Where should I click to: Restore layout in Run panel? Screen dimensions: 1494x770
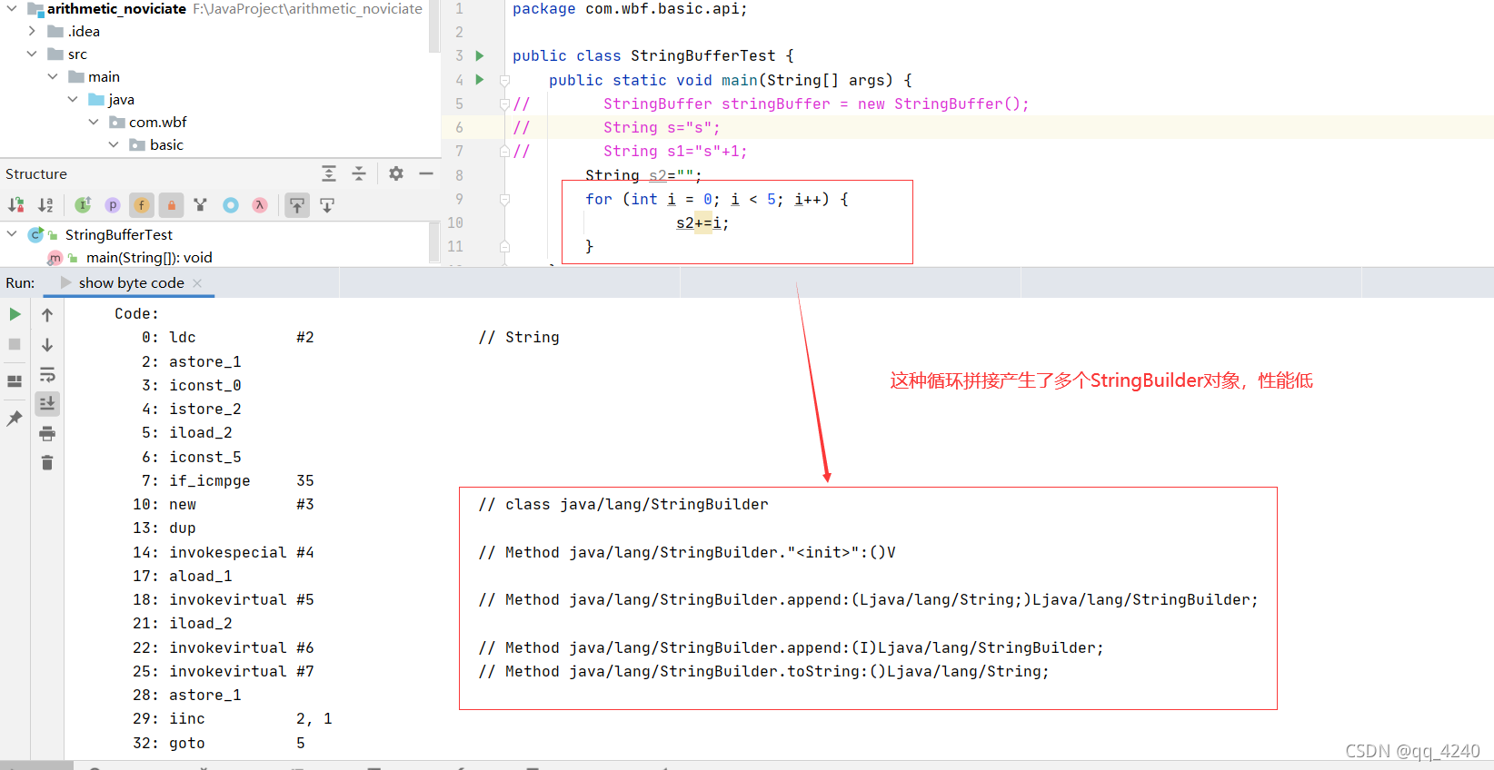coord(15,381)
